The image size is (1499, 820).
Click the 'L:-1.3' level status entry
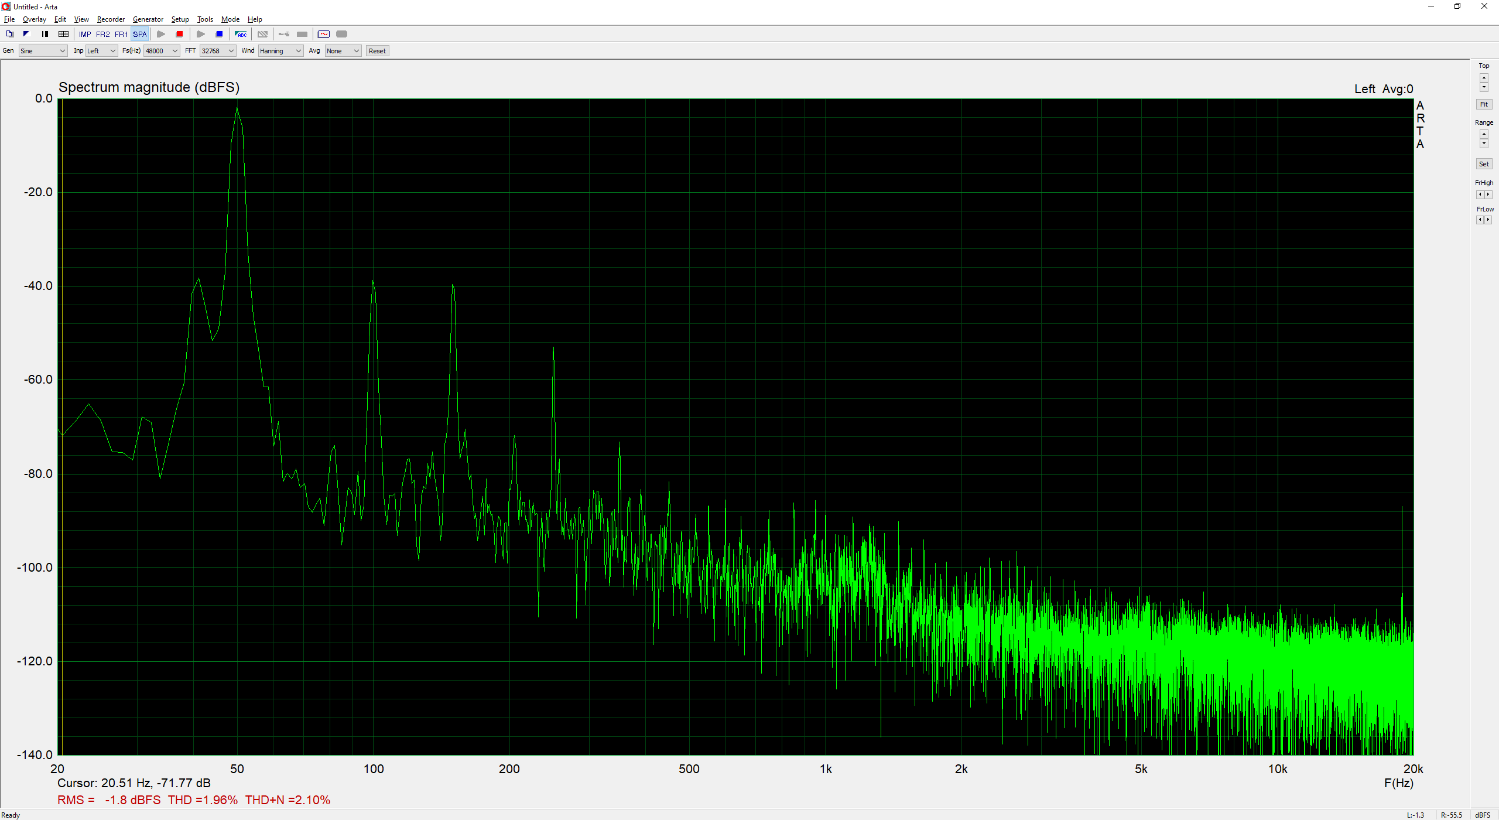[1415, 815]
